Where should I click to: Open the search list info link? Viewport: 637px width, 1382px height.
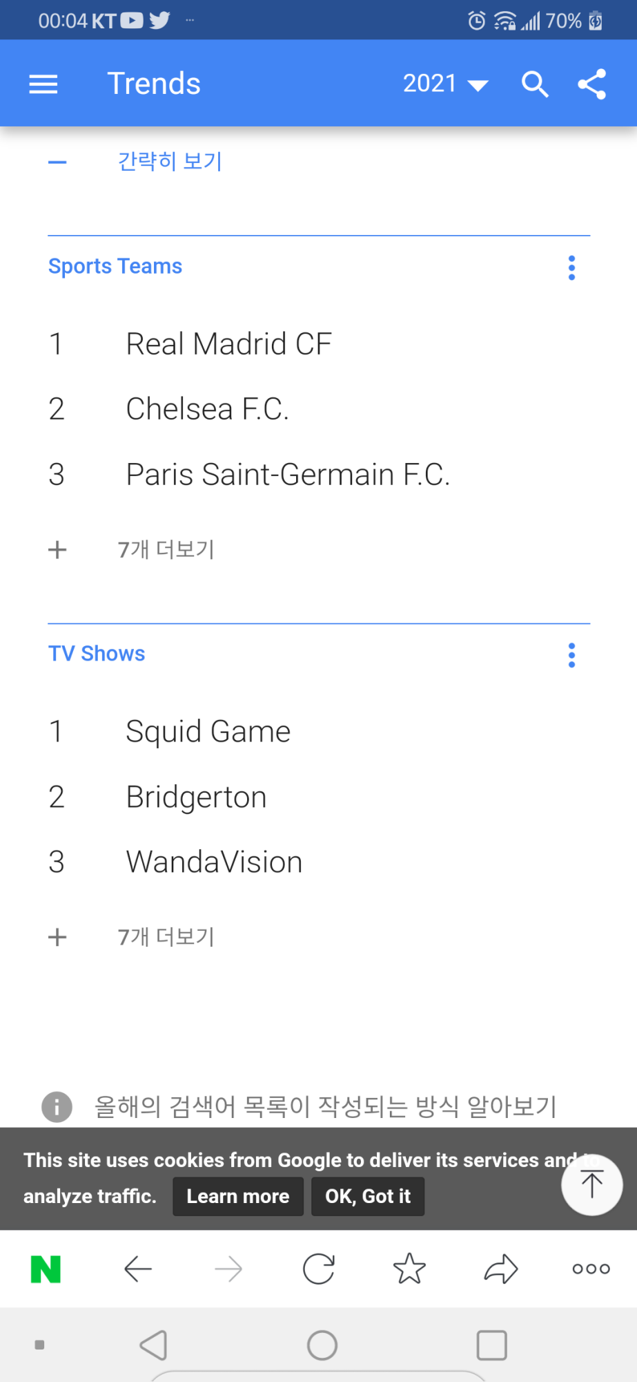tap(324, 1106)
